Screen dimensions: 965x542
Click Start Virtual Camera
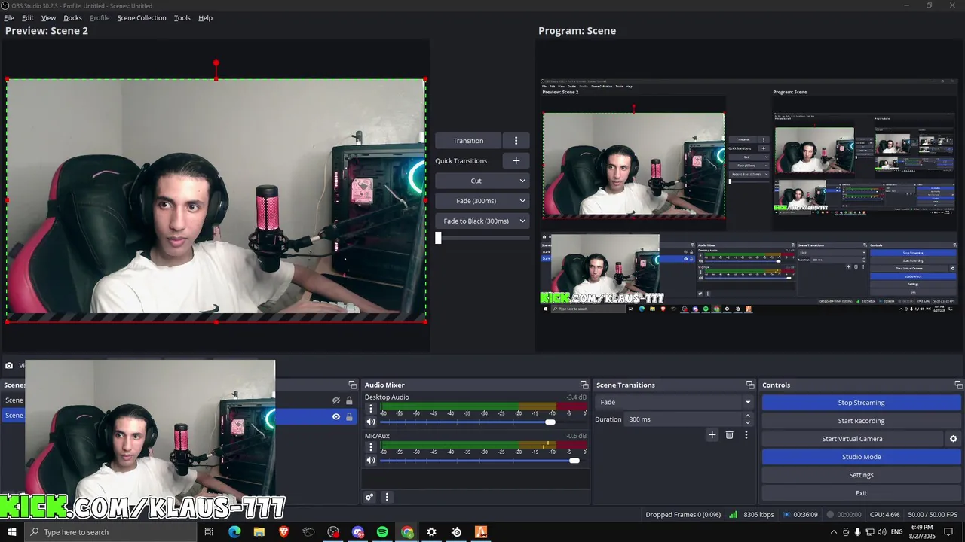[852, 439]
